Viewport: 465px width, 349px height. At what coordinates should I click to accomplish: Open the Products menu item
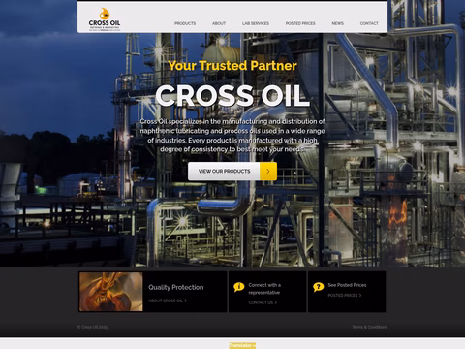point(185,23)
